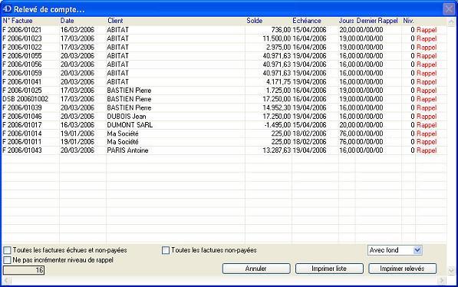Select invoice number F 2006/01021

(x=22, y=30)
